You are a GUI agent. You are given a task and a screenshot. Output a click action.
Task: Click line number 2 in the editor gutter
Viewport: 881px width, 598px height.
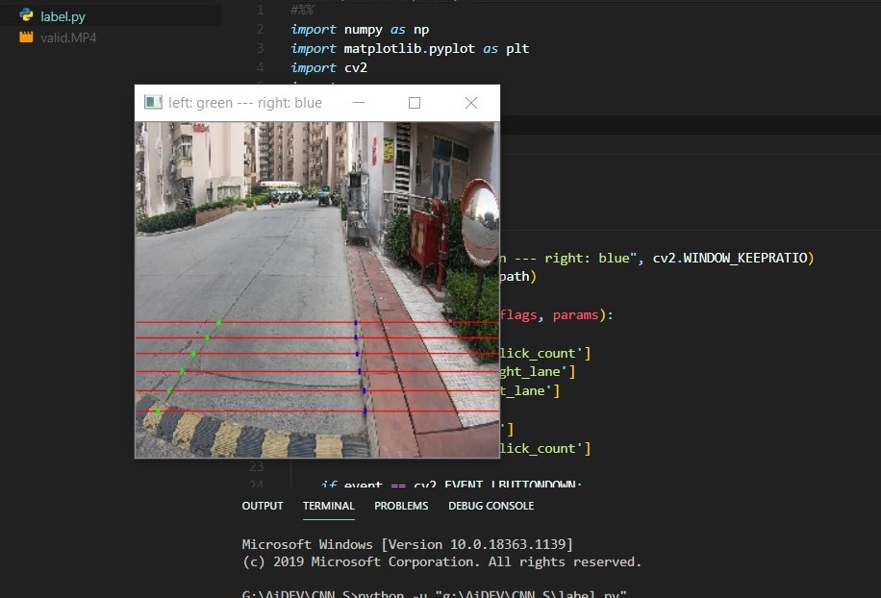click(x=260, y=29)
